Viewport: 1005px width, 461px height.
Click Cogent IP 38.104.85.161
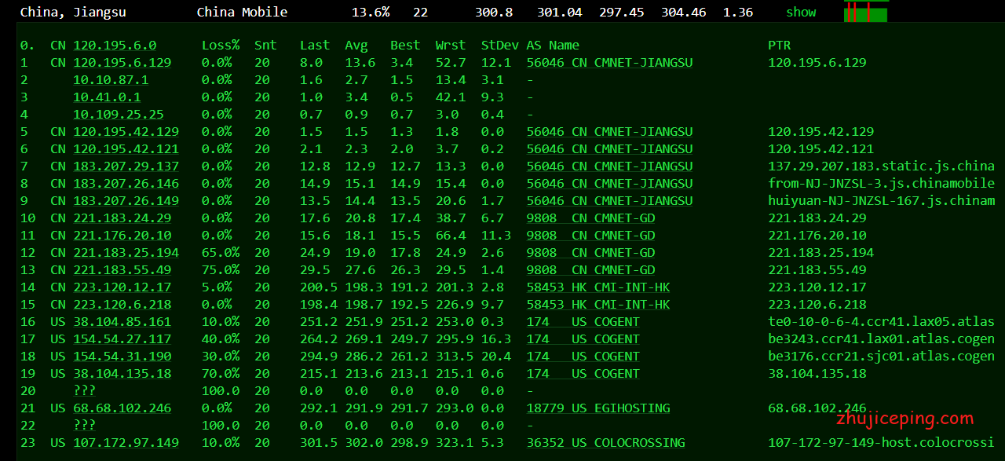click(x=122, y=322)
